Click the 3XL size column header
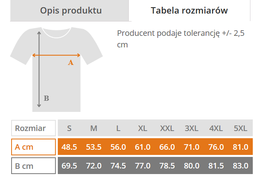The height and width of the screenshot is (184, 254). tap(191, 128)
